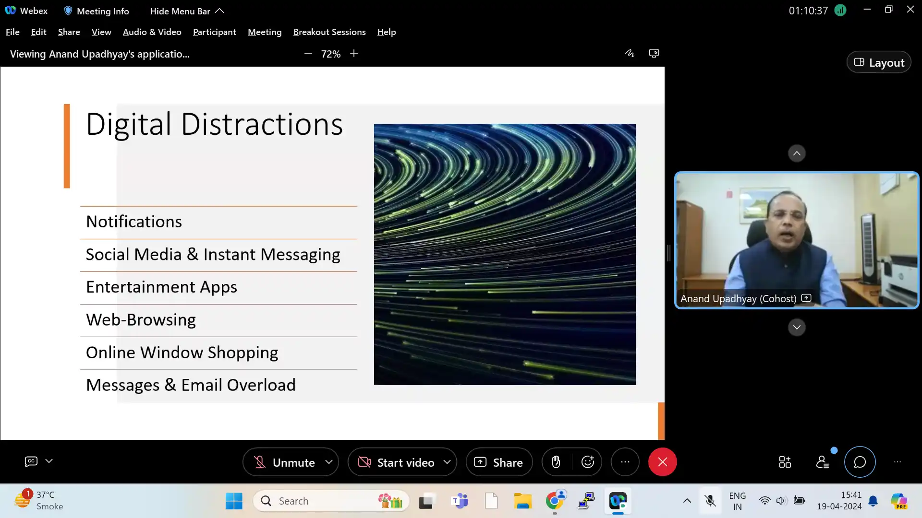Open the Layout button
This screenshot has width=922, height=518.
[879, 62]
